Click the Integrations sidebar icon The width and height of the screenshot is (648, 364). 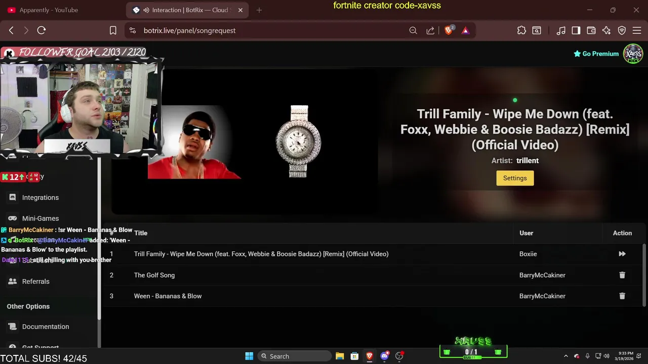[13, 198]
